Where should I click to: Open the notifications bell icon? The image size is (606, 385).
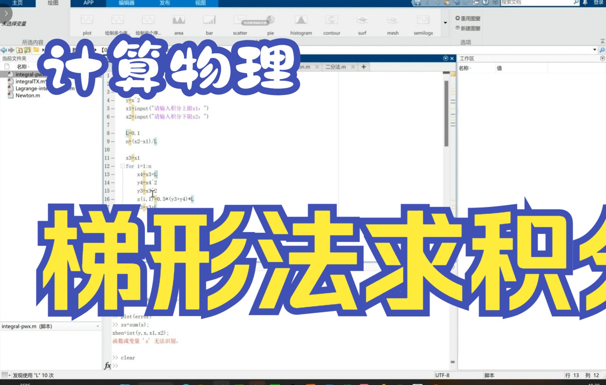tap(585, 2)
